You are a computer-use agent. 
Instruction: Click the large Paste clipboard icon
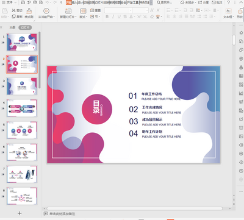(x=5, y=11)
